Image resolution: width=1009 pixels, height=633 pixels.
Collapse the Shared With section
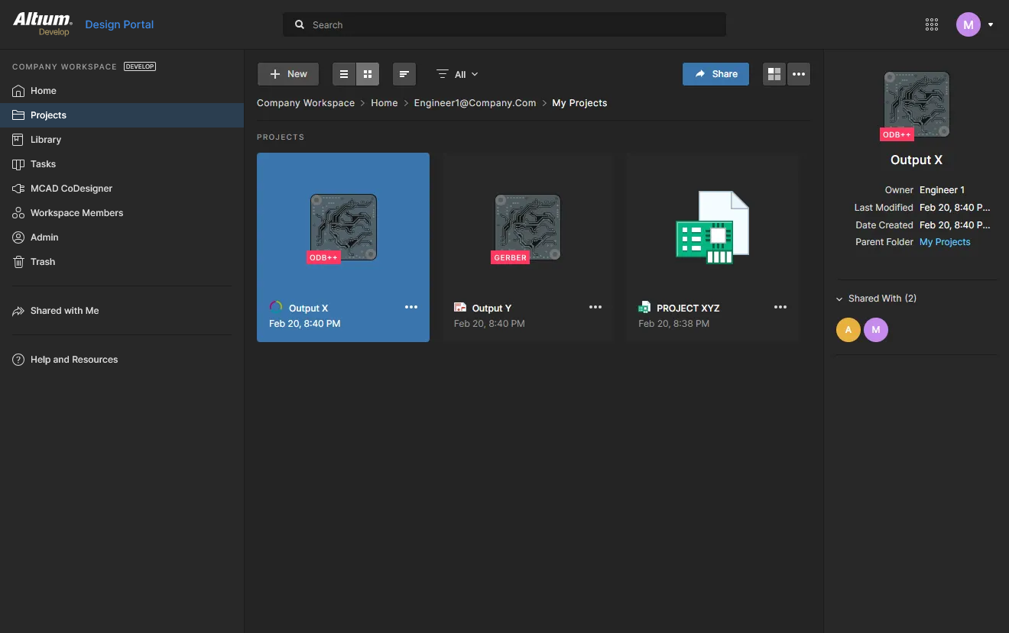coord(840,299)
